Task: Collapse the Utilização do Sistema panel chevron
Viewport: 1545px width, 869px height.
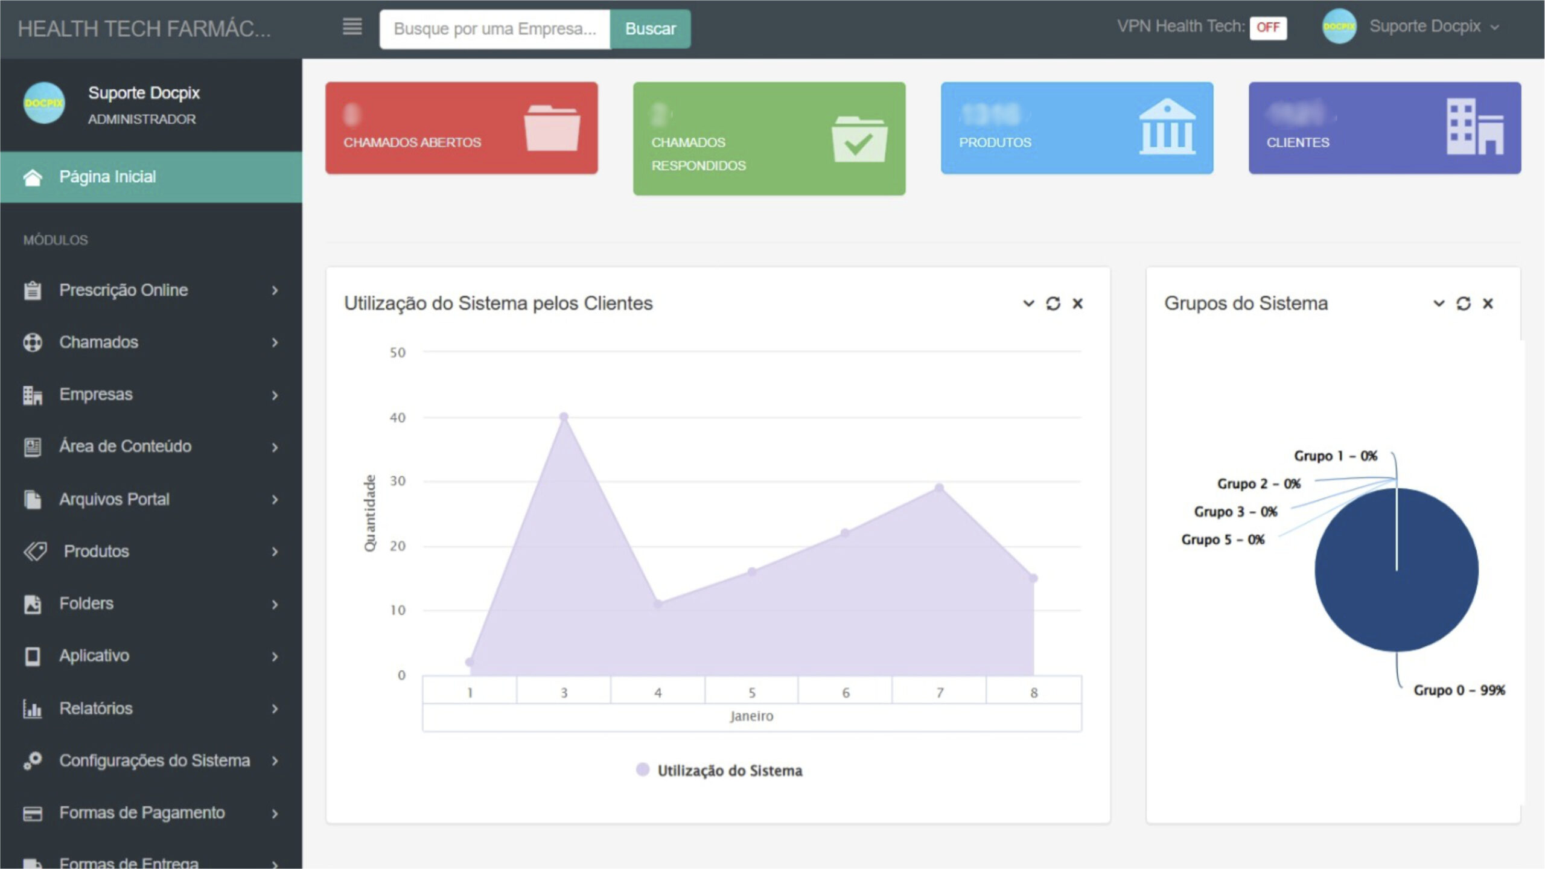Action: (x=1028, y=304)
